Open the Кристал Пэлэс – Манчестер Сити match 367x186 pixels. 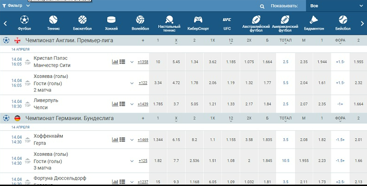52,62
